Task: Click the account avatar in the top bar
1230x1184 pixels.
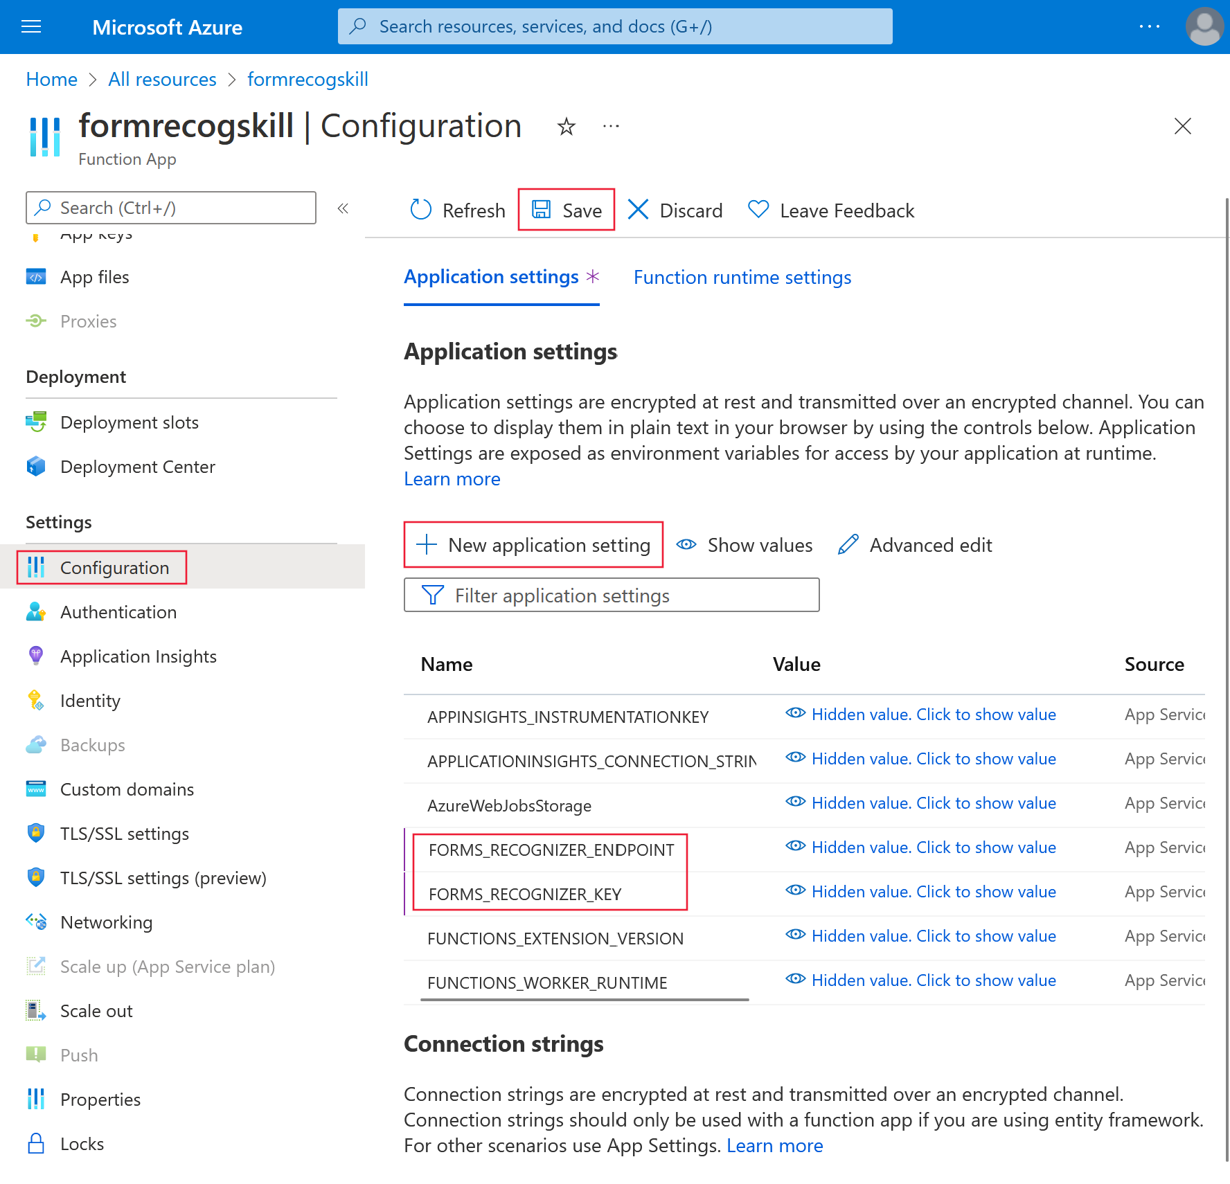Action: point(1204,26)
